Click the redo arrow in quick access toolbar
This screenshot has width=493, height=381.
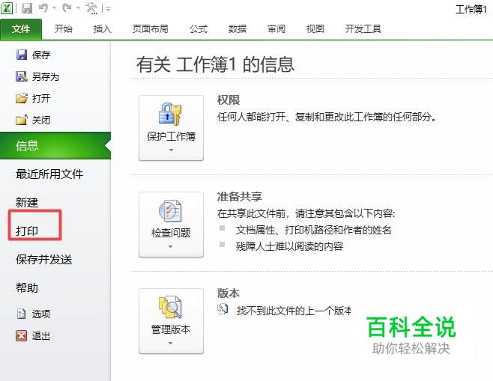67,7
